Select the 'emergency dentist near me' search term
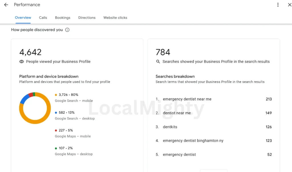The image size is (292, 172). 187,99
